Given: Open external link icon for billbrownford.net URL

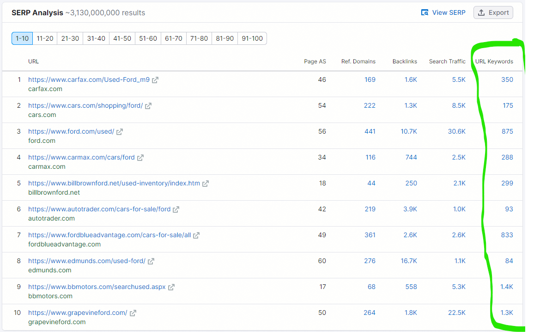Looking at the screenshot, I should [x=206, y=184].
